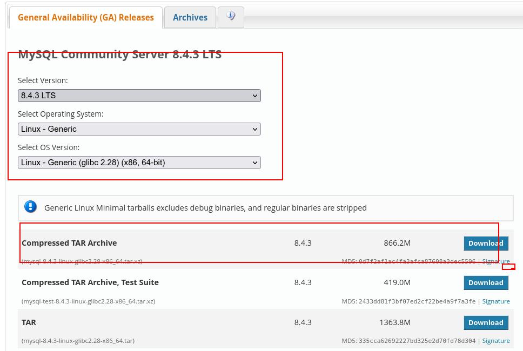Download the TAR 1363.8M package
Image resolution: width=523 pixels, height=351 pixels.
(486, 323)
